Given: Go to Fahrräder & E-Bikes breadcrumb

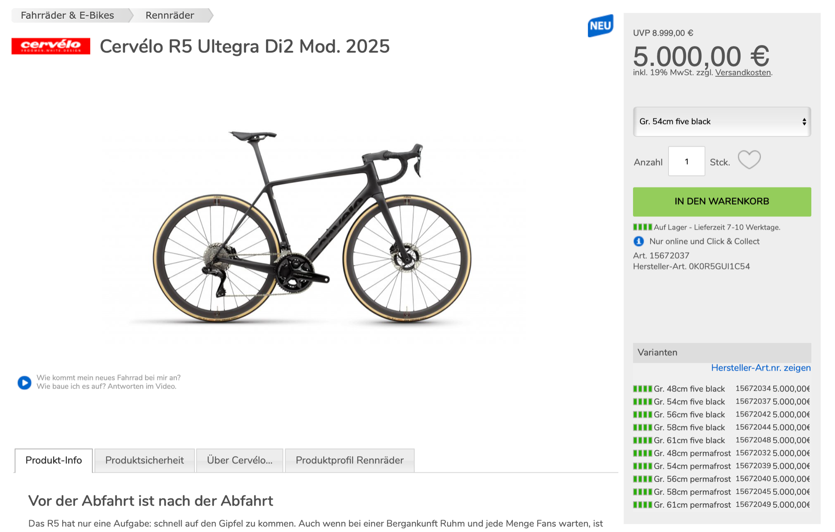Looking at the screenshot, I should coord(68,15).
